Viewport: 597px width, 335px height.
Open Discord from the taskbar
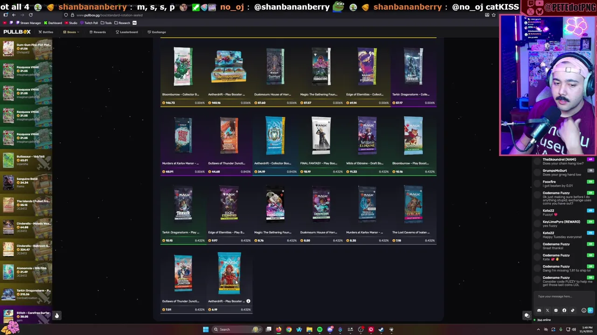[x=330, y=329]
